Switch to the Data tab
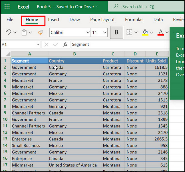 (158, 19)
